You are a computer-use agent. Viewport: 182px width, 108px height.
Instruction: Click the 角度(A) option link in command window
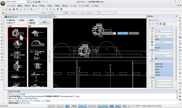[x=18, y=101]
